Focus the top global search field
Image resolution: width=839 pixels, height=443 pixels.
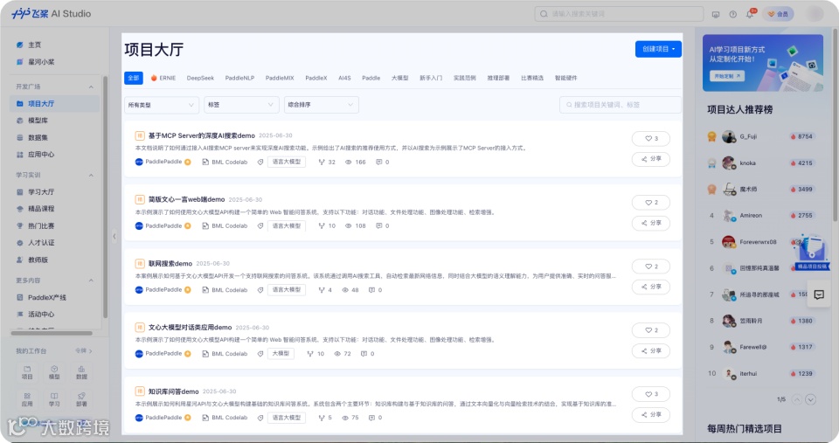tap(619, 14)
